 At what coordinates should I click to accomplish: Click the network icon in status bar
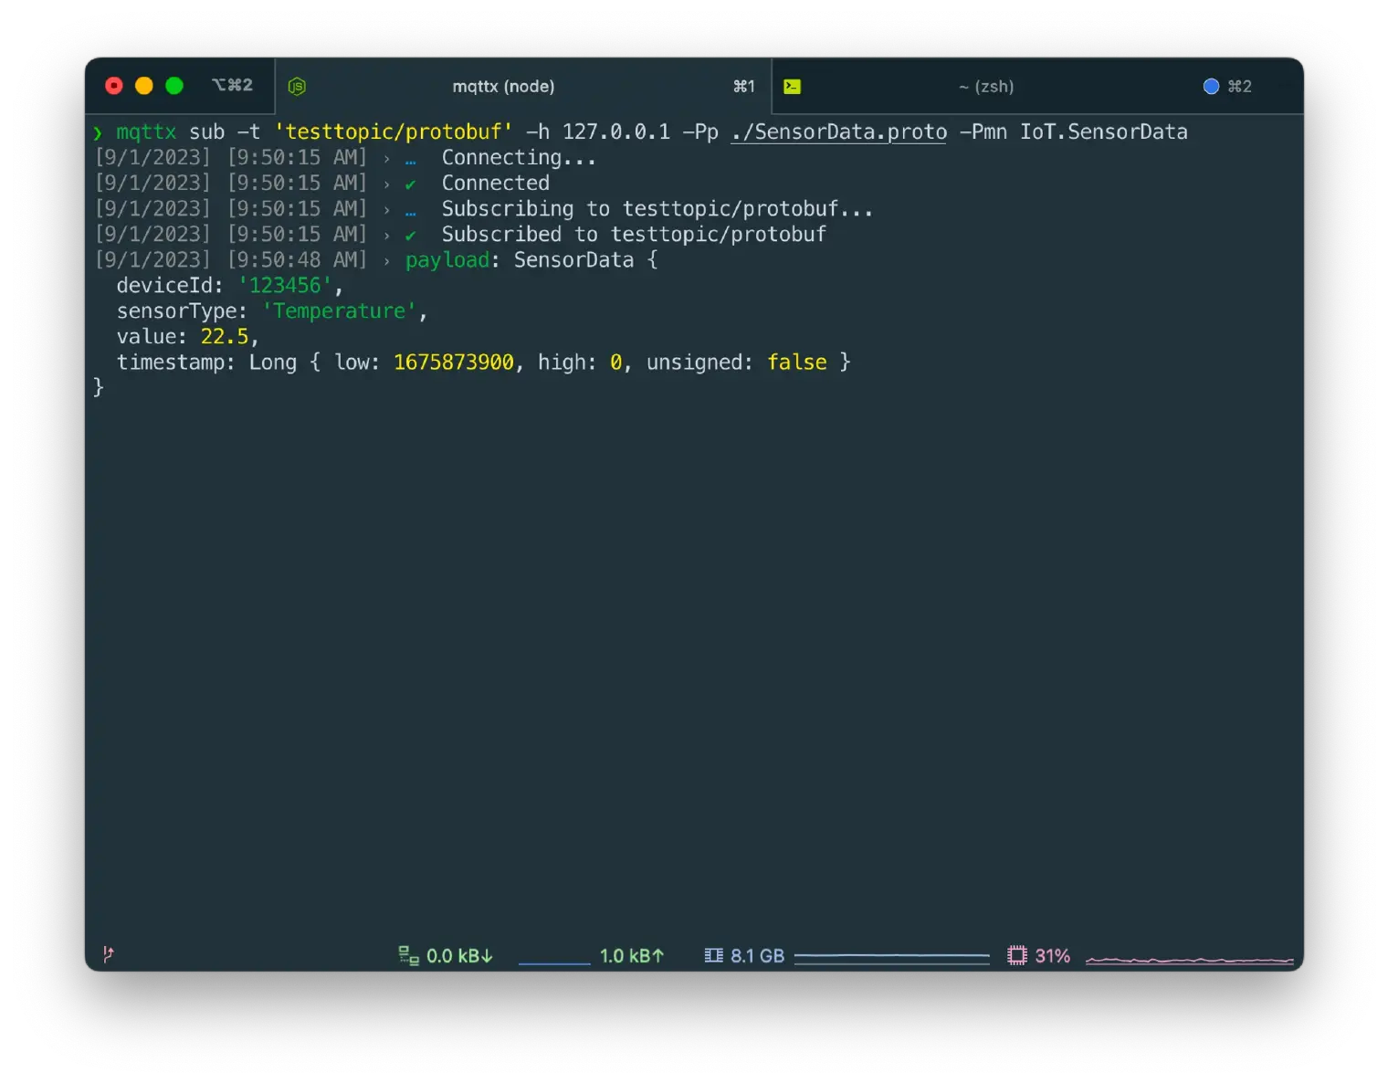[408, 955]
